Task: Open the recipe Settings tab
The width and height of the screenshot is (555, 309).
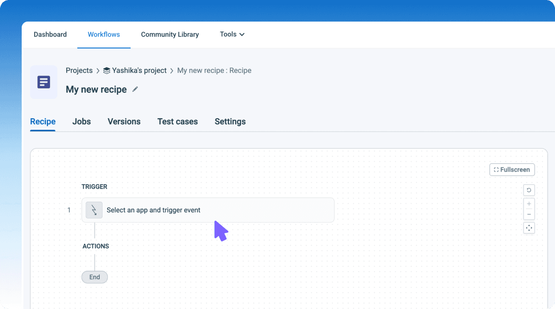Action: (x=230, y=121)
